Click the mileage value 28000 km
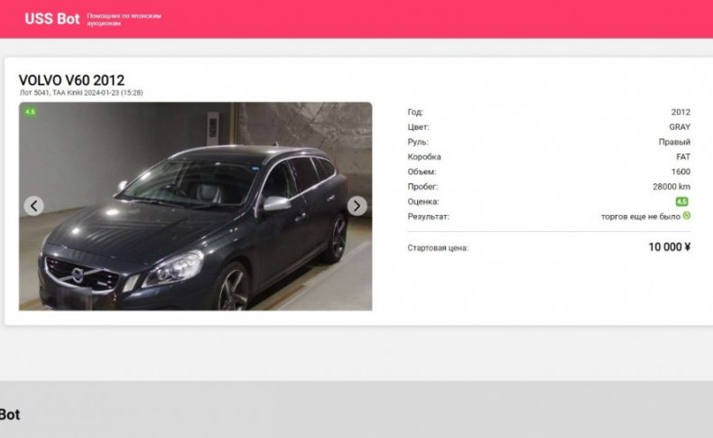Screen dimensions: 713x438 (x=671, y=186)
